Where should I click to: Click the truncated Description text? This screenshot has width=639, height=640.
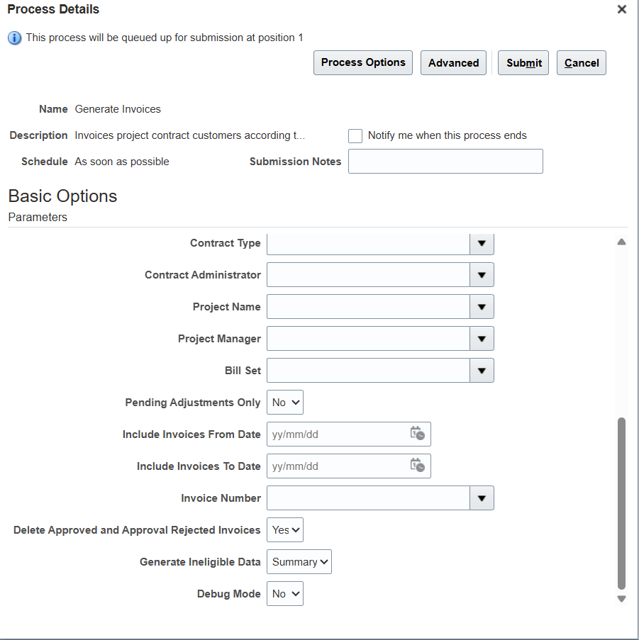[190, 135]
